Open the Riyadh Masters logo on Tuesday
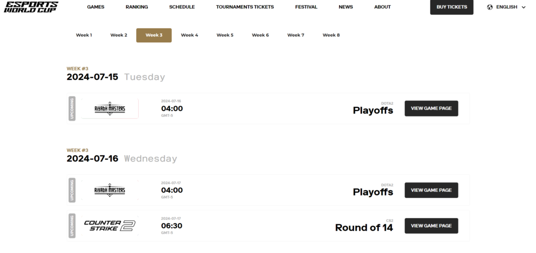Viewport: 536px width, 253px height. (110, 109)
